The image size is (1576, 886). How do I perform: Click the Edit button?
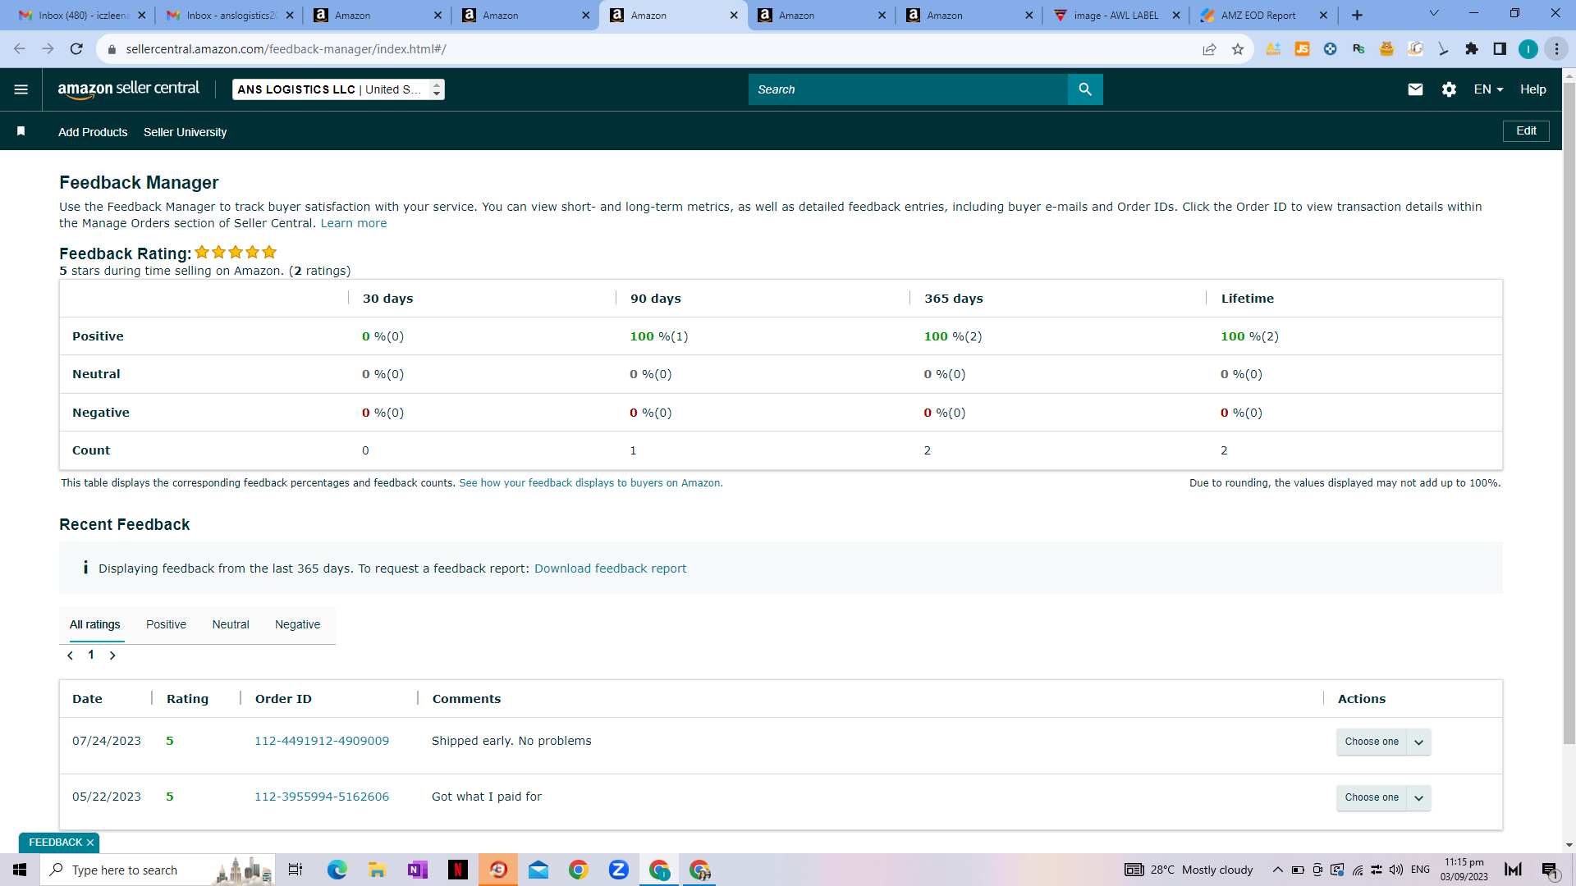click(x=1526, y=131)
